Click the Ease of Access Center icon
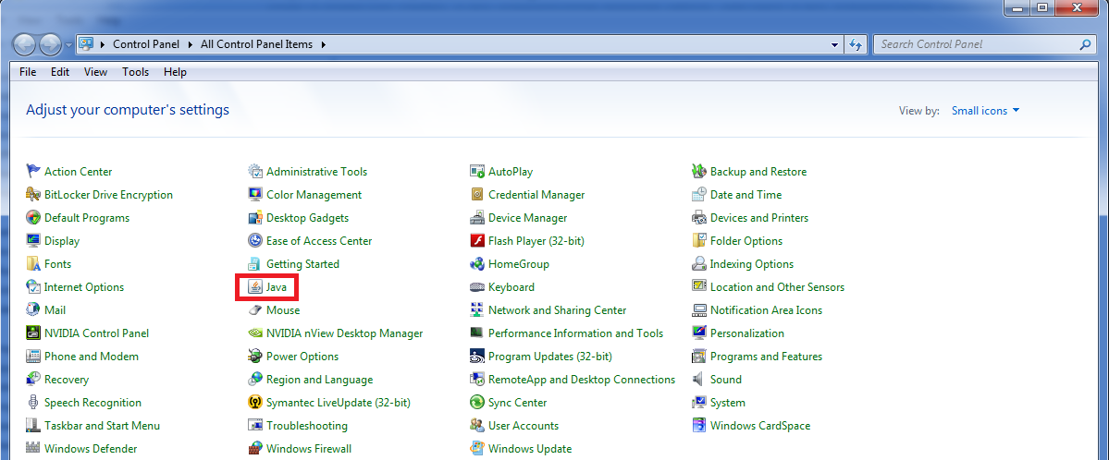This screenshot has width=1109, height=460. [255, 241]
